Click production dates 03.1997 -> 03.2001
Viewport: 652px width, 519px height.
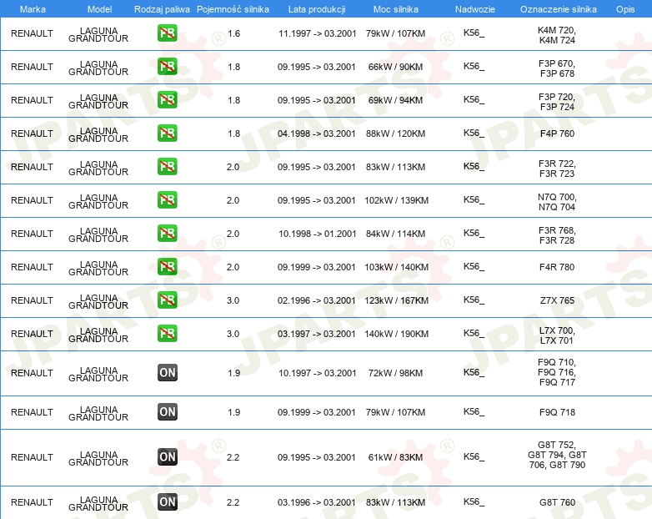tap(317, 334)
